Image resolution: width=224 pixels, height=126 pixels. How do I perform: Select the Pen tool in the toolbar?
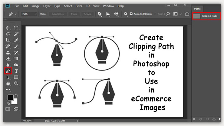pos(8,71)
